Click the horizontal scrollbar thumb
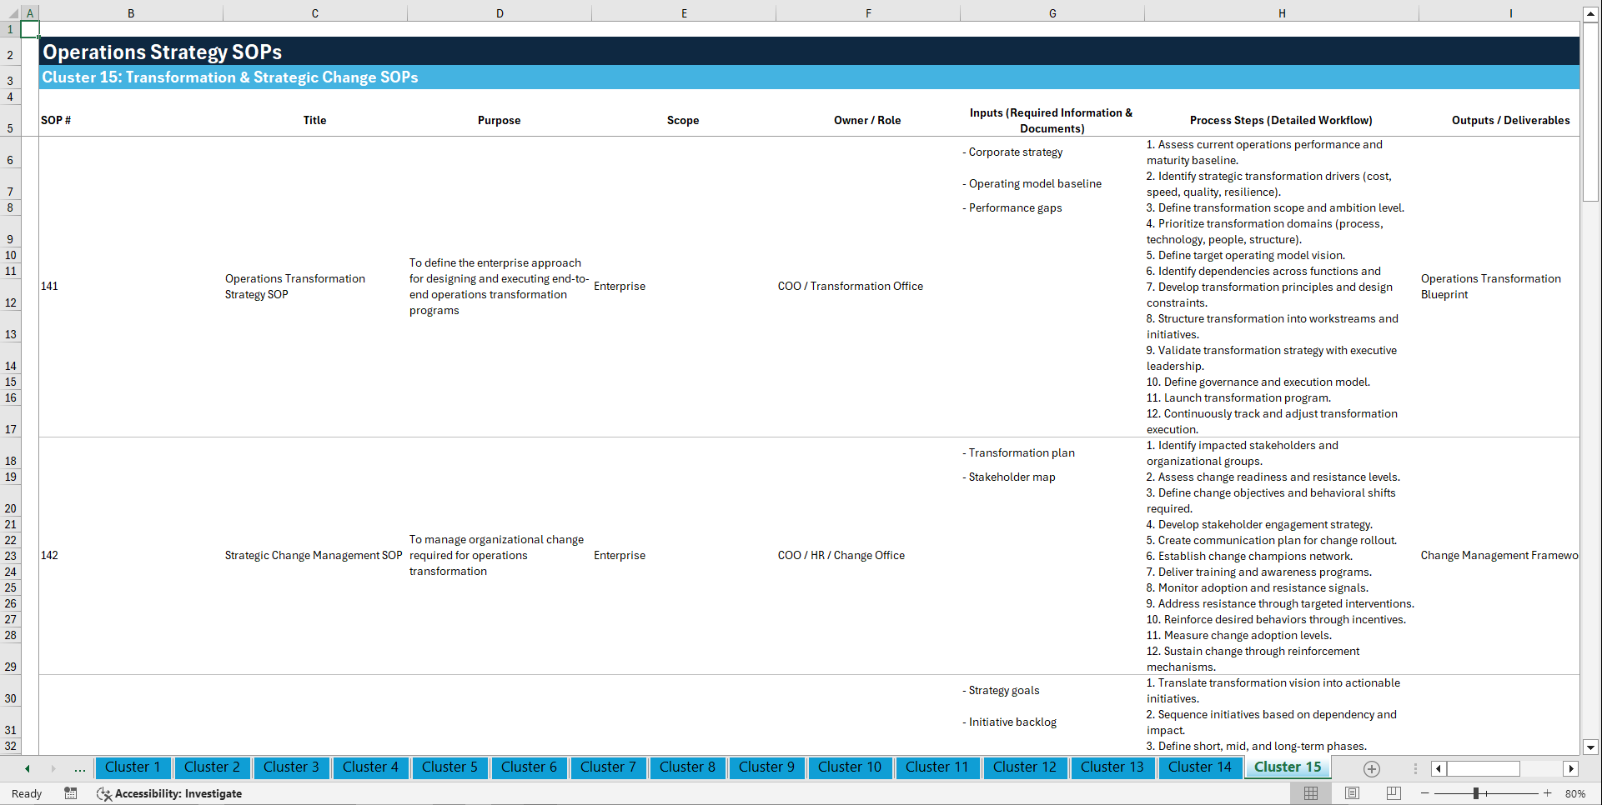Screen dimensions: 1602x805 (1484, 768)
